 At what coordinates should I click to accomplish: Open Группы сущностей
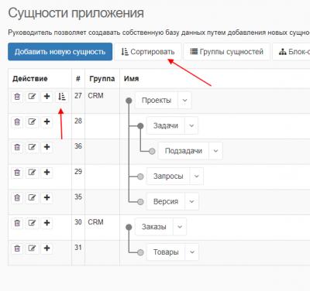coord(226,52)
